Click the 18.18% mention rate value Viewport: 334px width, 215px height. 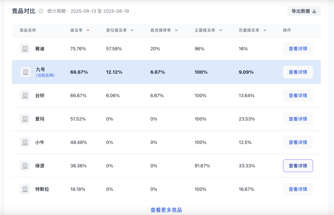pos(78,189)
